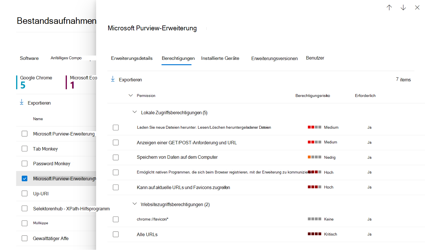Switch to the Berechtigungen tab

pyautogui.click(x=178, y=58)
